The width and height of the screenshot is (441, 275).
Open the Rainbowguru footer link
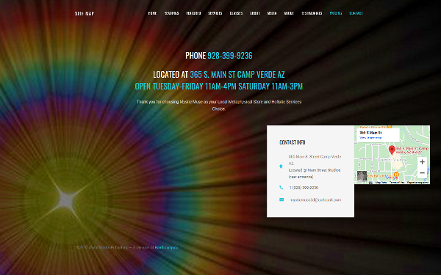pyautogui.click(x=166, y=247)
